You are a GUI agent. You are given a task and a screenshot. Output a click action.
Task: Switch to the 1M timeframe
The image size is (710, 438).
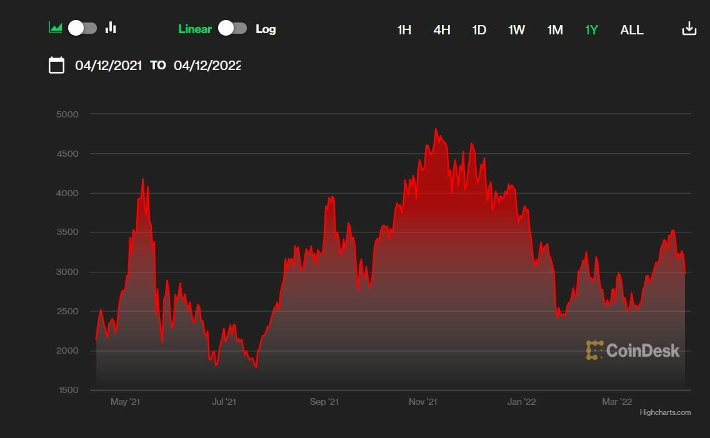[555, 30]
